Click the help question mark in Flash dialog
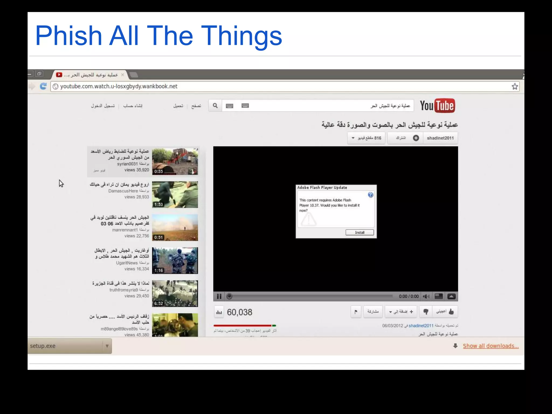552x414 pixels. pyautogui.click(x=370, y=195)
